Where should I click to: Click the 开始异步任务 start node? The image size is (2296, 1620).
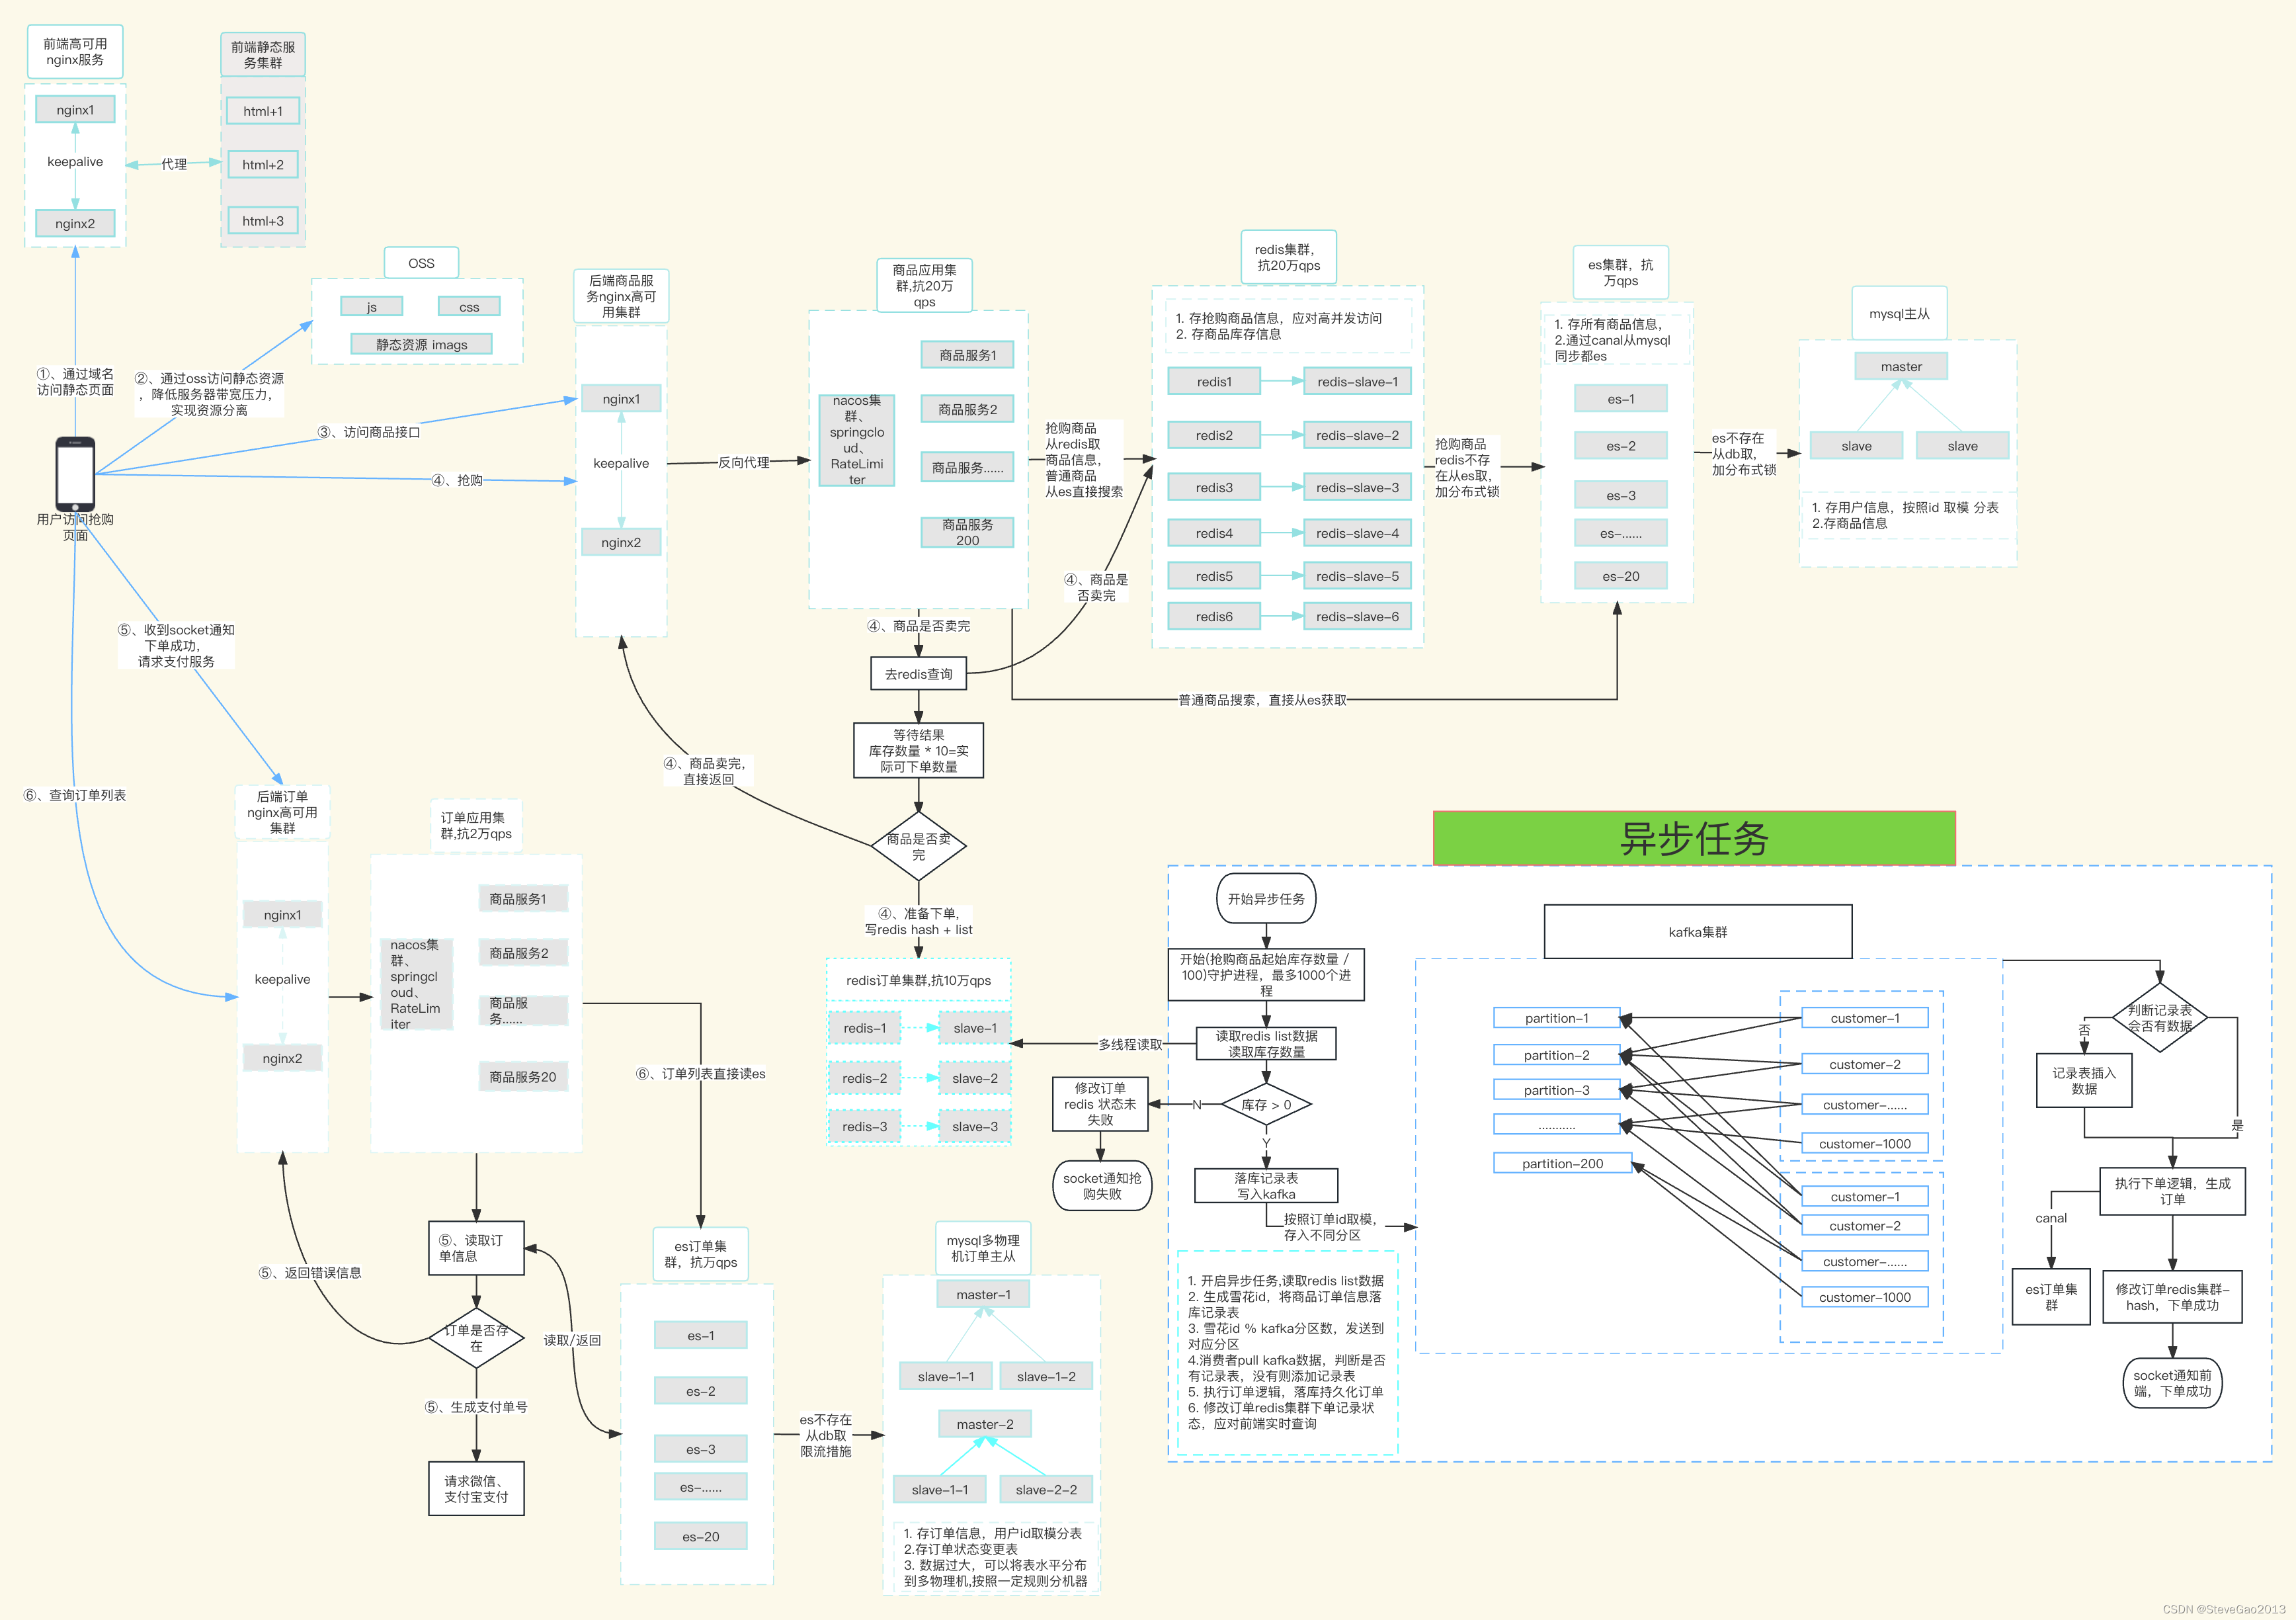pyautogui.click(x=1266, y=899)
